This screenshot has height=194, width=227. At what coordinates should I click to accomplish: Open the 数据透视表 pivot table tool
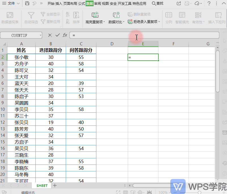(10, 18)
